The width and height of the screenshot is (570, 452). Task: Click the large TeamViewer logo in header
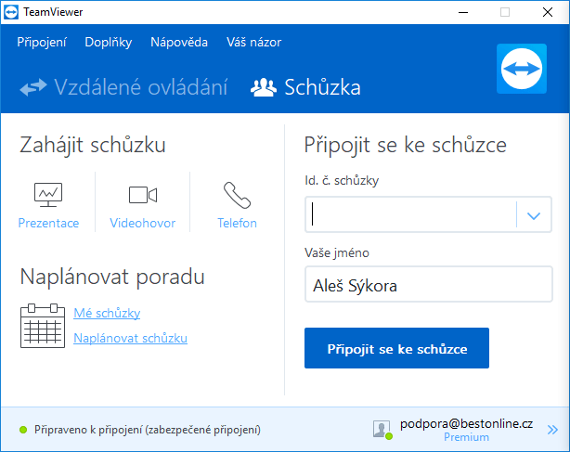pos(522,69)
